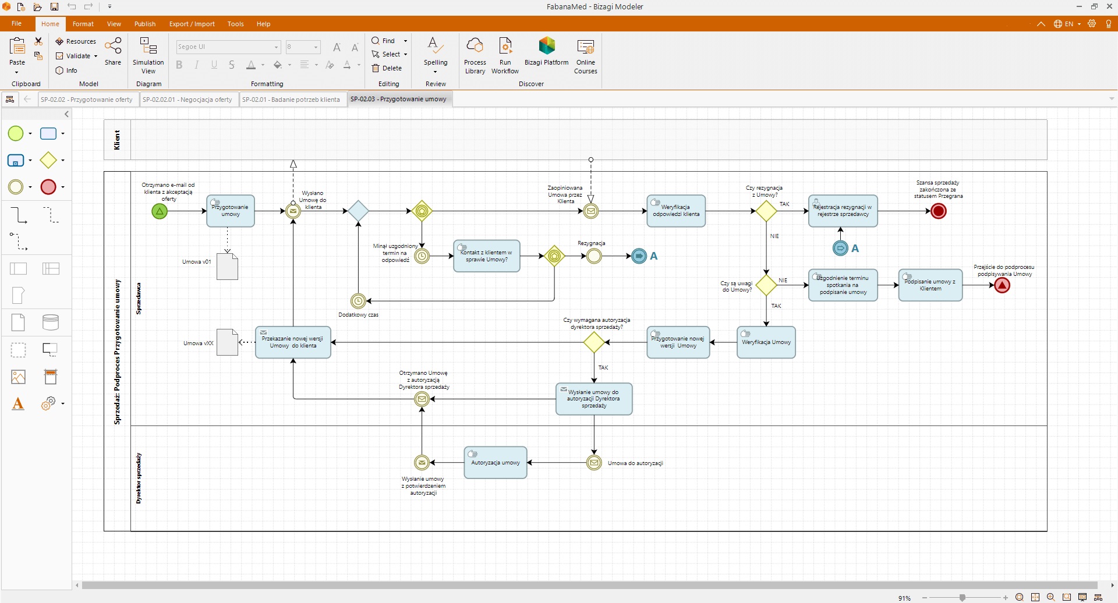
Task: Expand the Segoe UI font name dropdown
Action: click(276, 47)
